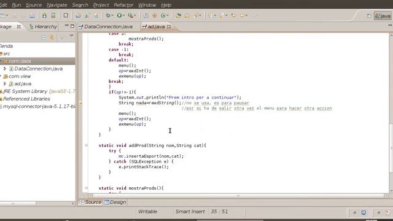Select the com.view package

pyautogui.click(x=20, y=76)
